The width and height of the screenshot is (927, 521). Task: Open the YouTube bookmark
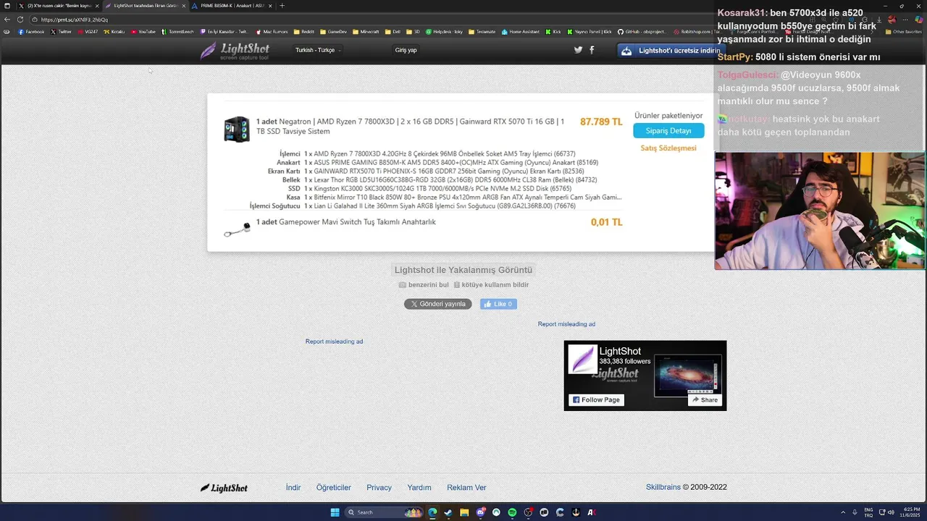[x=143, y=32]
